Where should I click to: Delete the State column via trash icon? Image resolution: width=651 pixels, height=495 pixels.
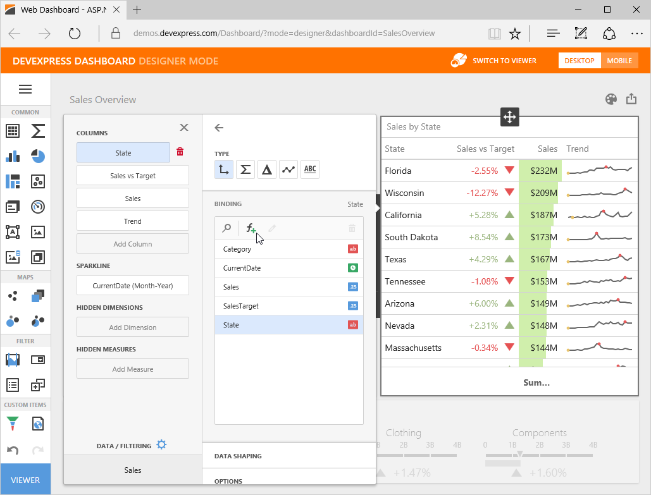tap(180, 152)
